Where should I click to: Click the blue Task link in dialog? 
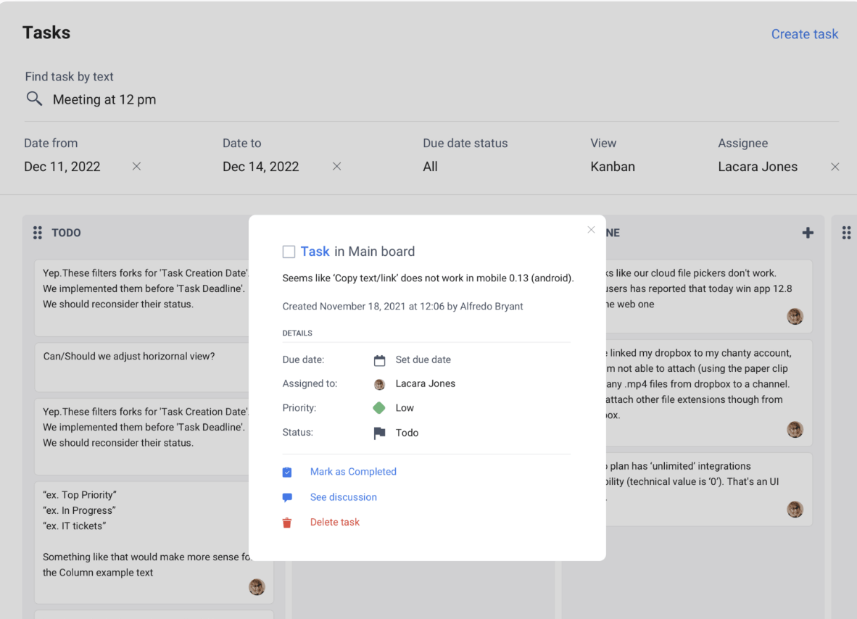315,252
